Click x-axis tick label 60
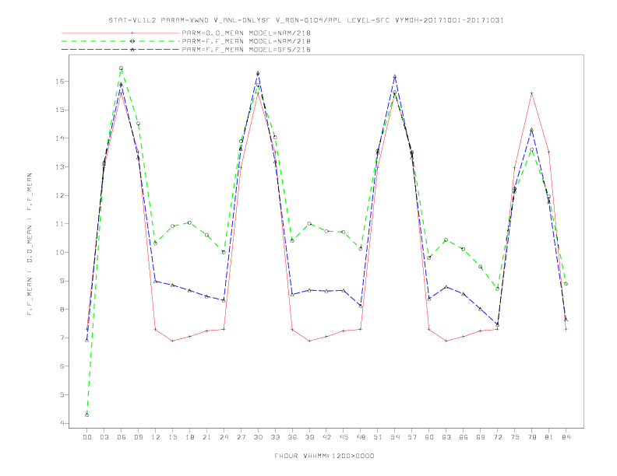Image resolution: width=617 pixels, height=476 pixels. pos(429,437)
